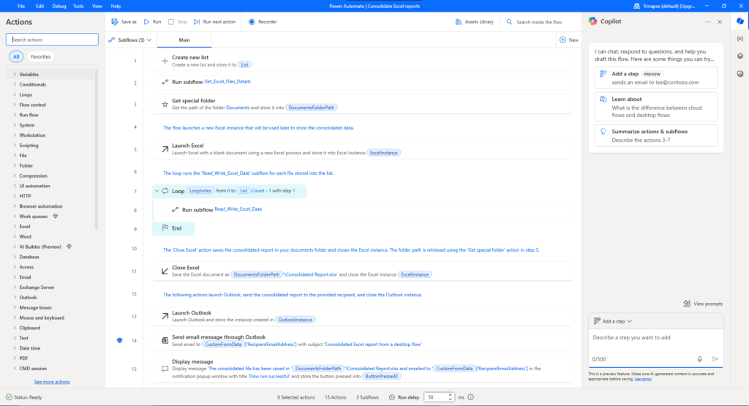Open the File menu
The width and height of the screenshot is (749, 406).
click(x=21, y=6)
